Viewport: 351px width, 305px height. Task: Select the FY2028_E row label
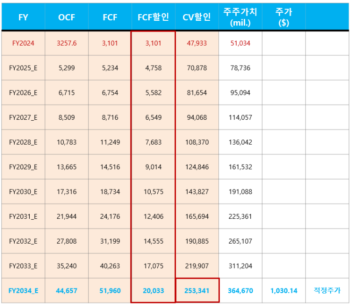23,142
